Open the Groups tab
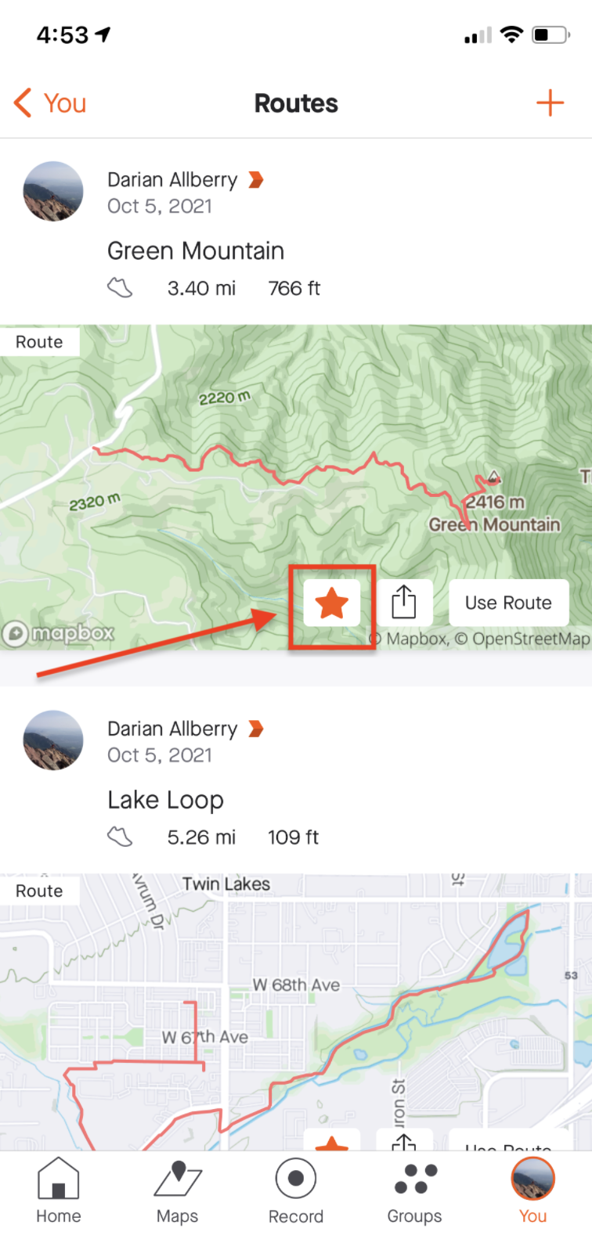The width and height of the screenshot is (592, 1235). [x=415, y=1190]
